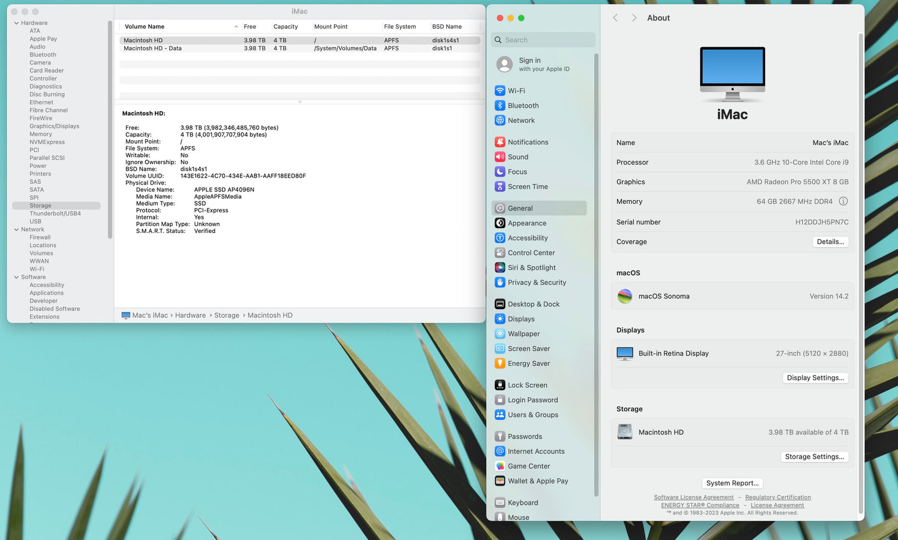Open Privacy & Security hand icon
Image resolution: width=898 pixels, height=540 pixels.
500,283
